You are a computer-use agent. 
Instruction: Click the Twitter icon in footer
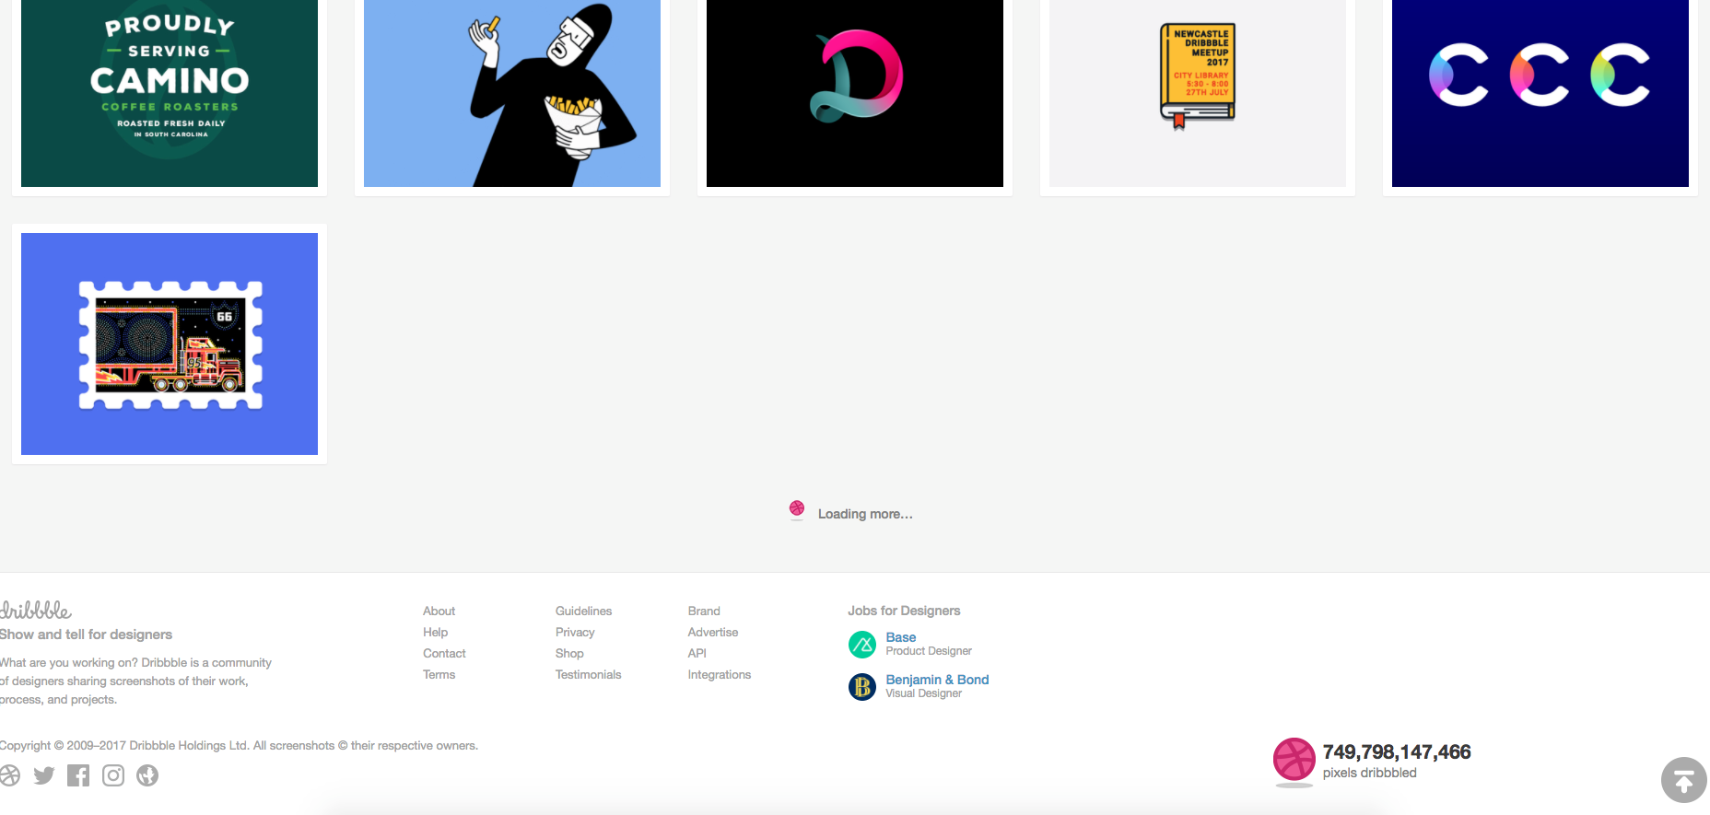[43, 775]
